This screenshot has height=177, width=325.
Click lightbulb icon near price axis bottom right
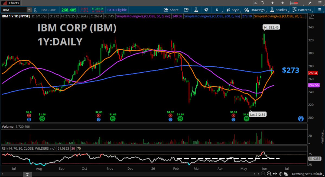tap(301, 118)
